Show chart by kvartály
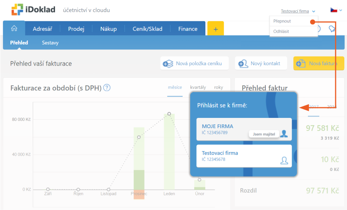The width and height of the screenshot is (347, 210). (198, 87)
